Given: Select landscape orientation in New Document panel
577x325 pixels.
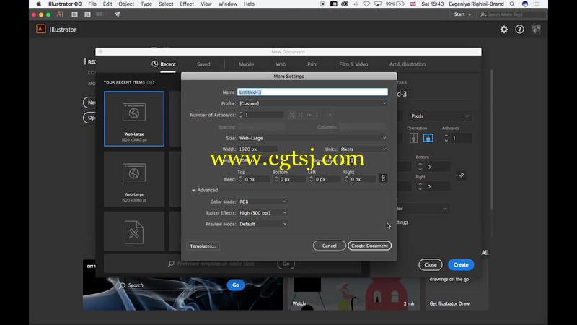Looking at the screenshot, I should (x=428, y=138).
